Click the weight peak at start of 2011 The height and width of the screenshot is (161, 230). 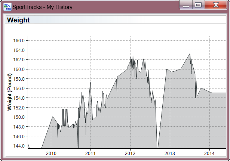tap(91, 82)
